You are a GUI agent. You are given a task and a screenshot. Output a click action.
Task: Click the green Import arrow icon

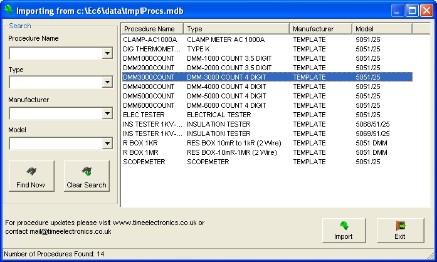[x=343, y=226]
